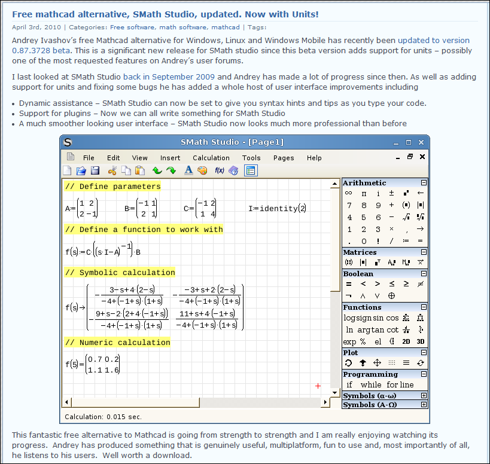The image size is (490, 464).
Task: Click the 2D plot button
Action: [406, 341]
